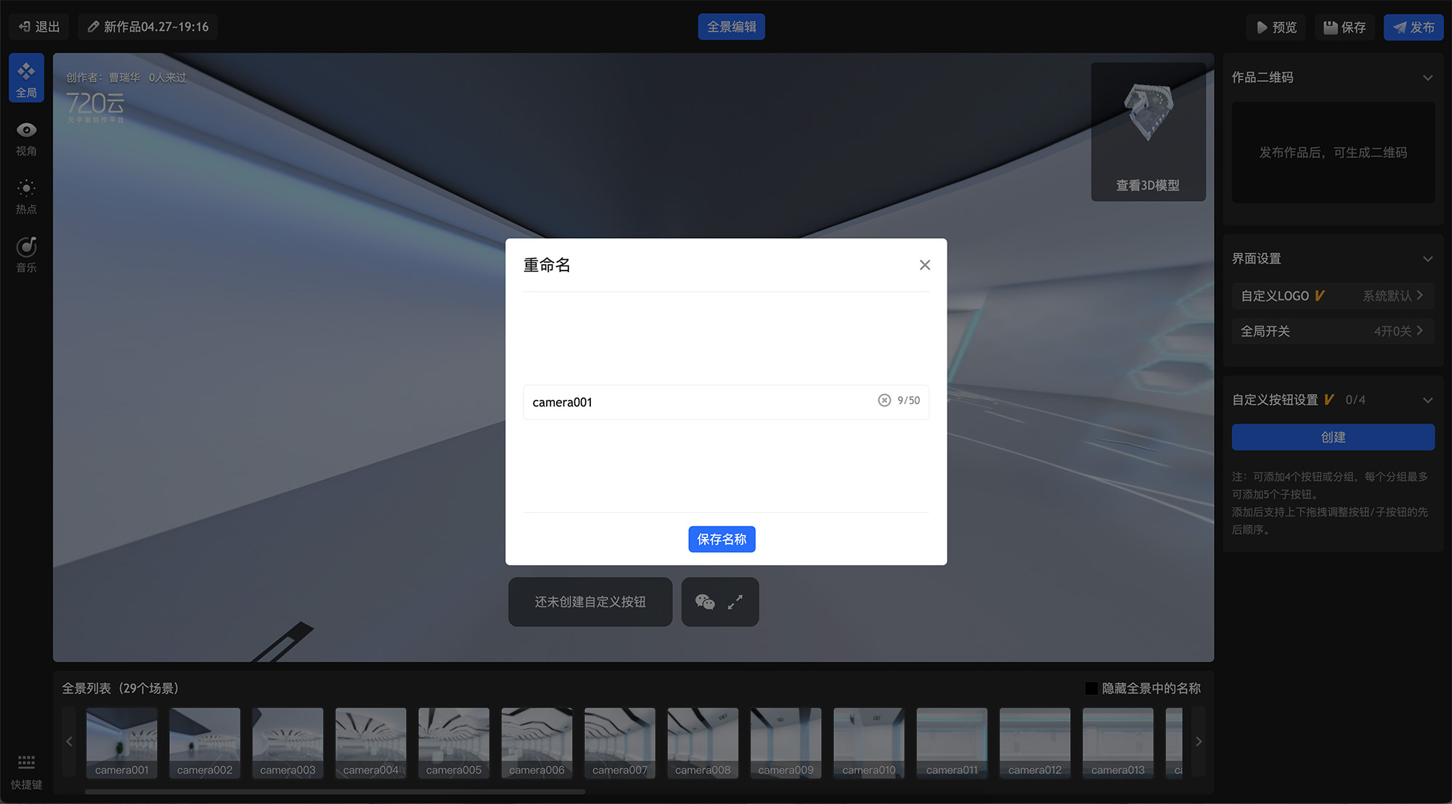Click the rename text input field
This screenshot has height=804, width=1452.
[697, 402]
